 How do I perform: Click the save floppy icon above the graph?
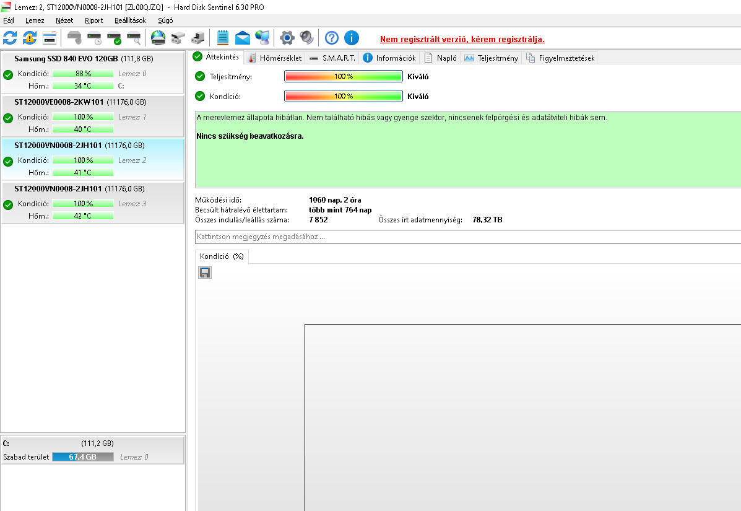(205, 273)
